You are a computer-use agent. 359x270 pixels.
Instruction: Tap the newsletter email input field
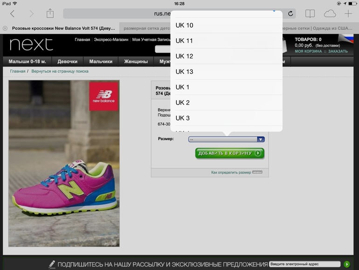click(305, 264)
